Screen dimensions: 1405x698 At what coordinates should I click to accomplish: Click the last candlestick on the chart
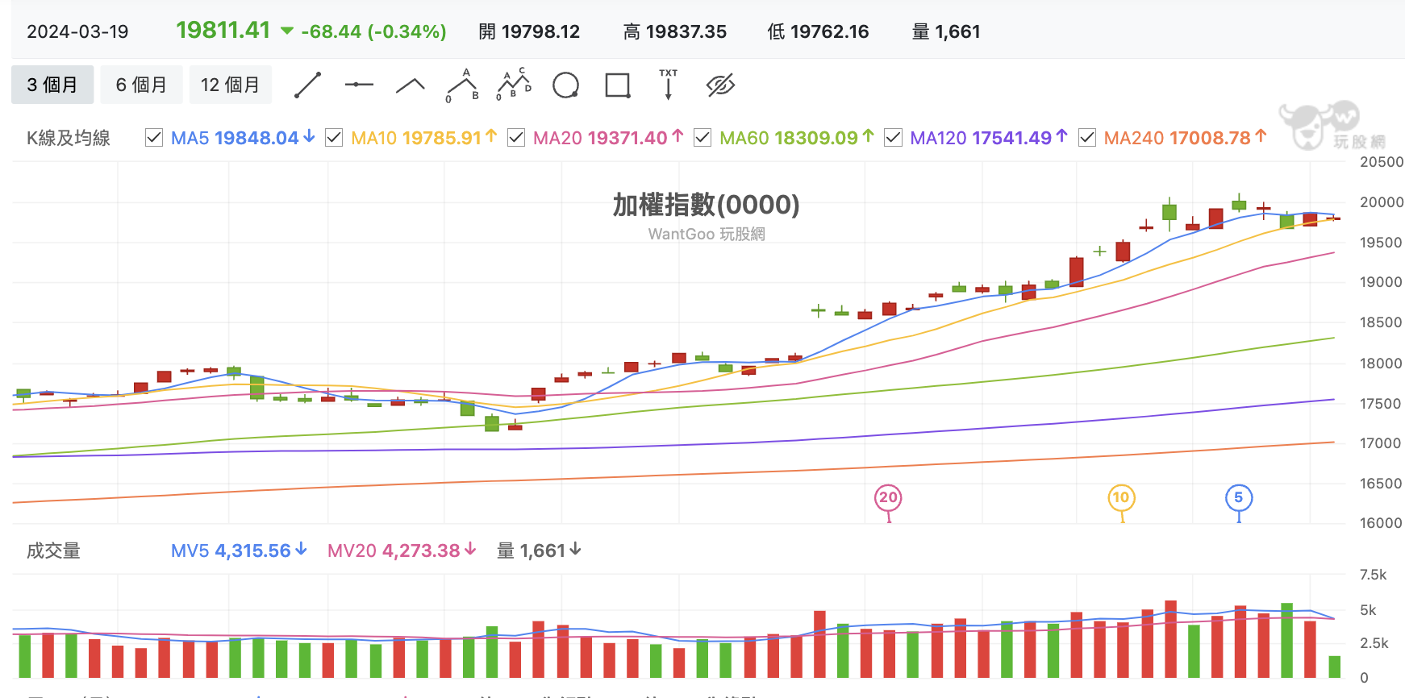[x=1334, y=218]
